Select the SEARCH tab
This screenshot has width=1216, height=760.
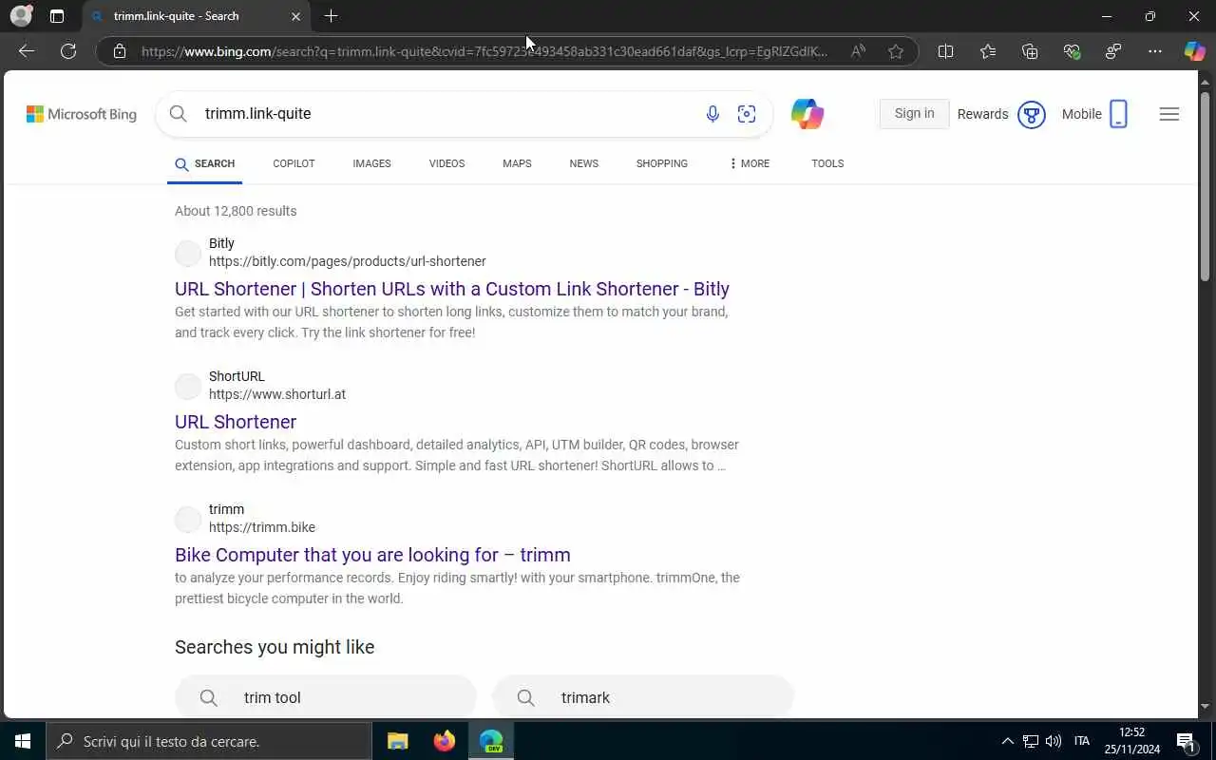click(x=205, y=163)
